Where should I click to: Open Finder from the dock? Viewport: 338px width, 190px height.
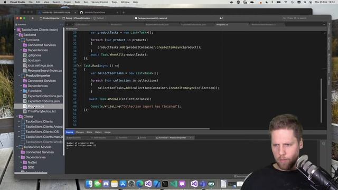pyautogui.click(x=89, y=184)
